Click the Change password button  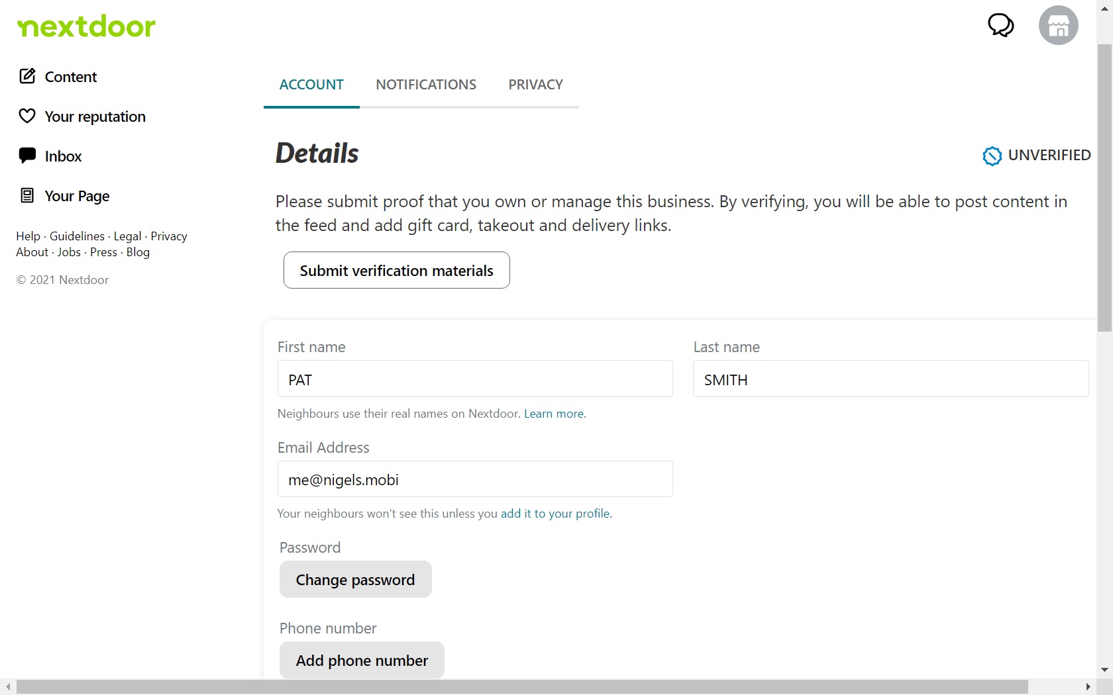point(355,580)
